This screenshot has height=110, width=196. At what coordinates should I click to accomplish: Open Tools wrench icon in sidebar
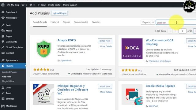(x=3, y=93)
